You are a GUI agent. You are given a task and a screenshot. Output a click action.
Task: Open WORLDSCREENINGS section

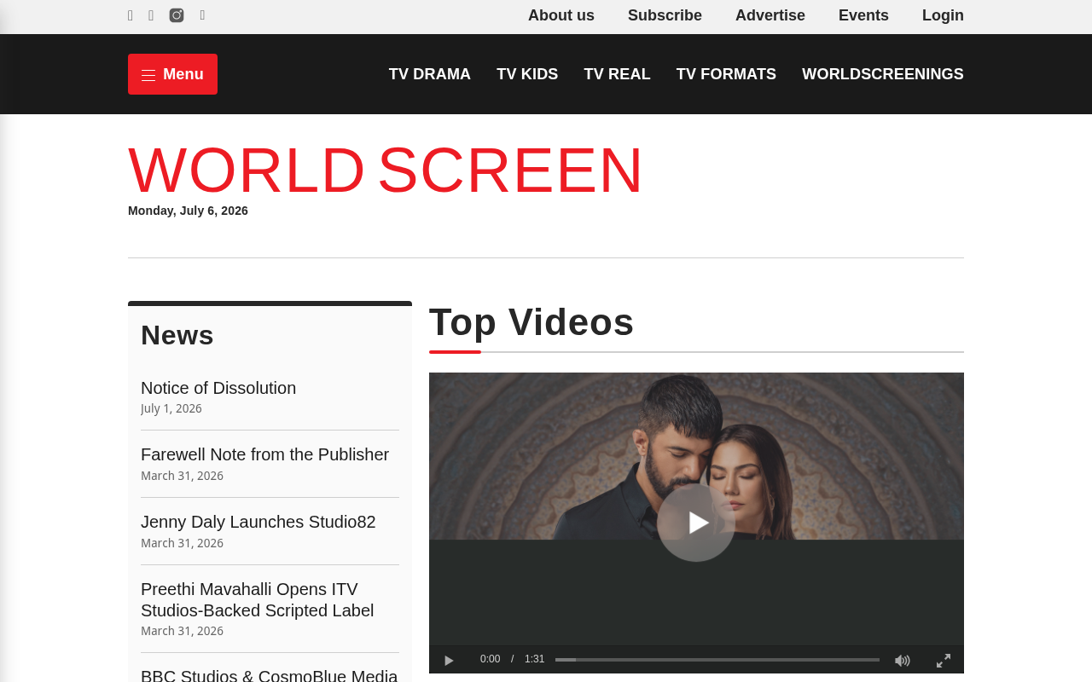tap(883, 74)
